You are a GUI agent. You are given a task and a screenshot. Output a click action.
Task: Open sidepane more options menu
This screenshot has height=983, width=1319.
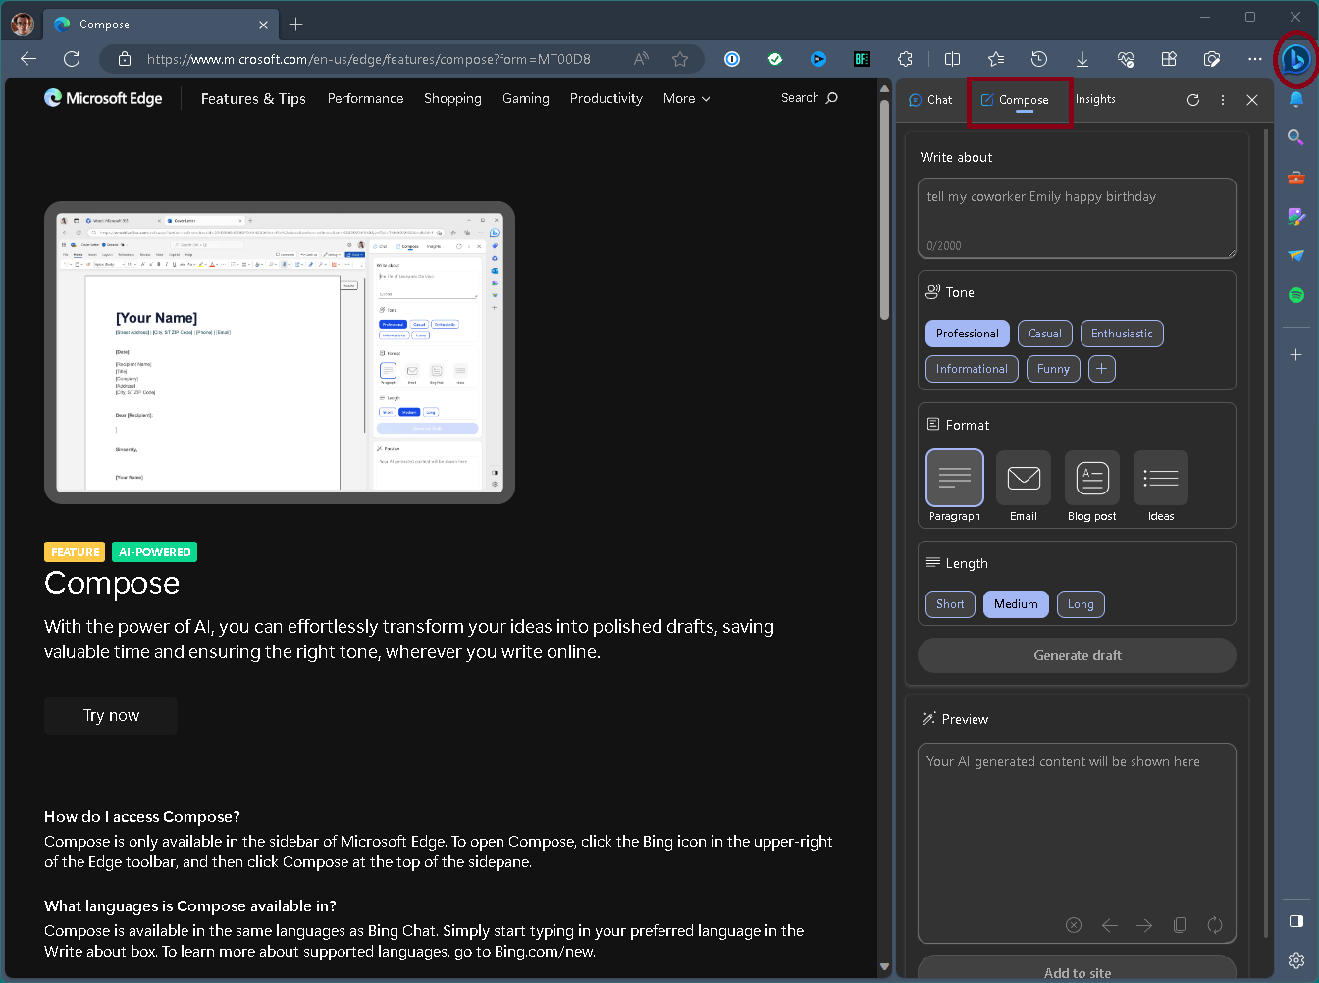pos(1223,100)
